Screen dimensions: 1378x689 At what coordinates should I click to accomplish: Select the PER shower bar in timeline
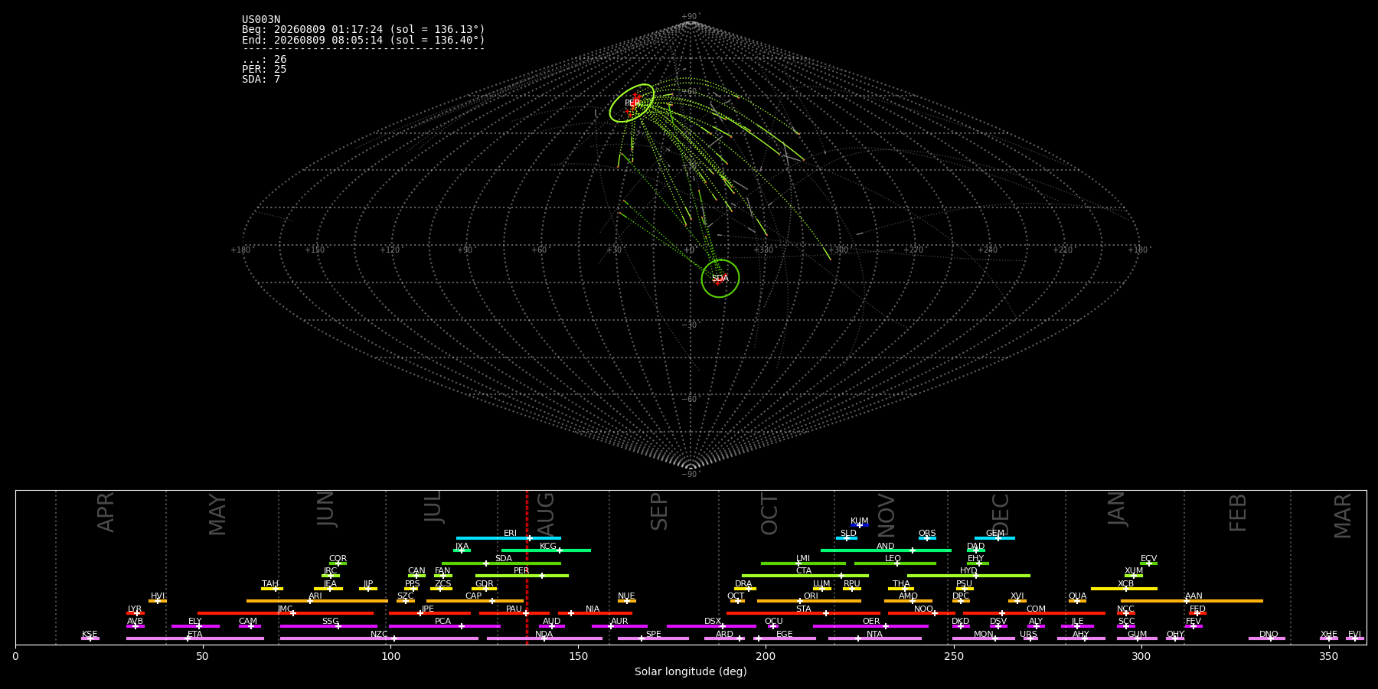click(x=522, y=576)
